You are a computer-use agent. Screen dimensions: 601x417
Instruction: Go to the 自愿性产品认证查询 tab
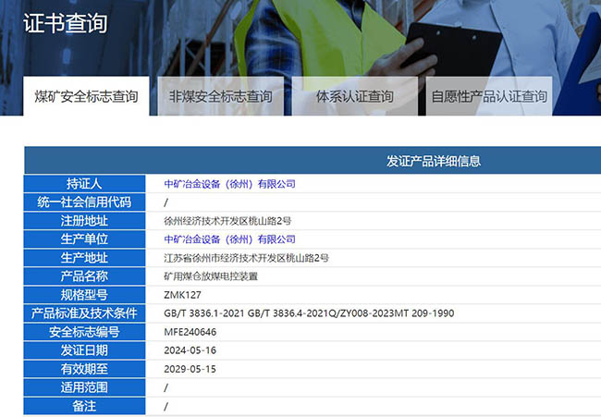(x=489, y=96)
